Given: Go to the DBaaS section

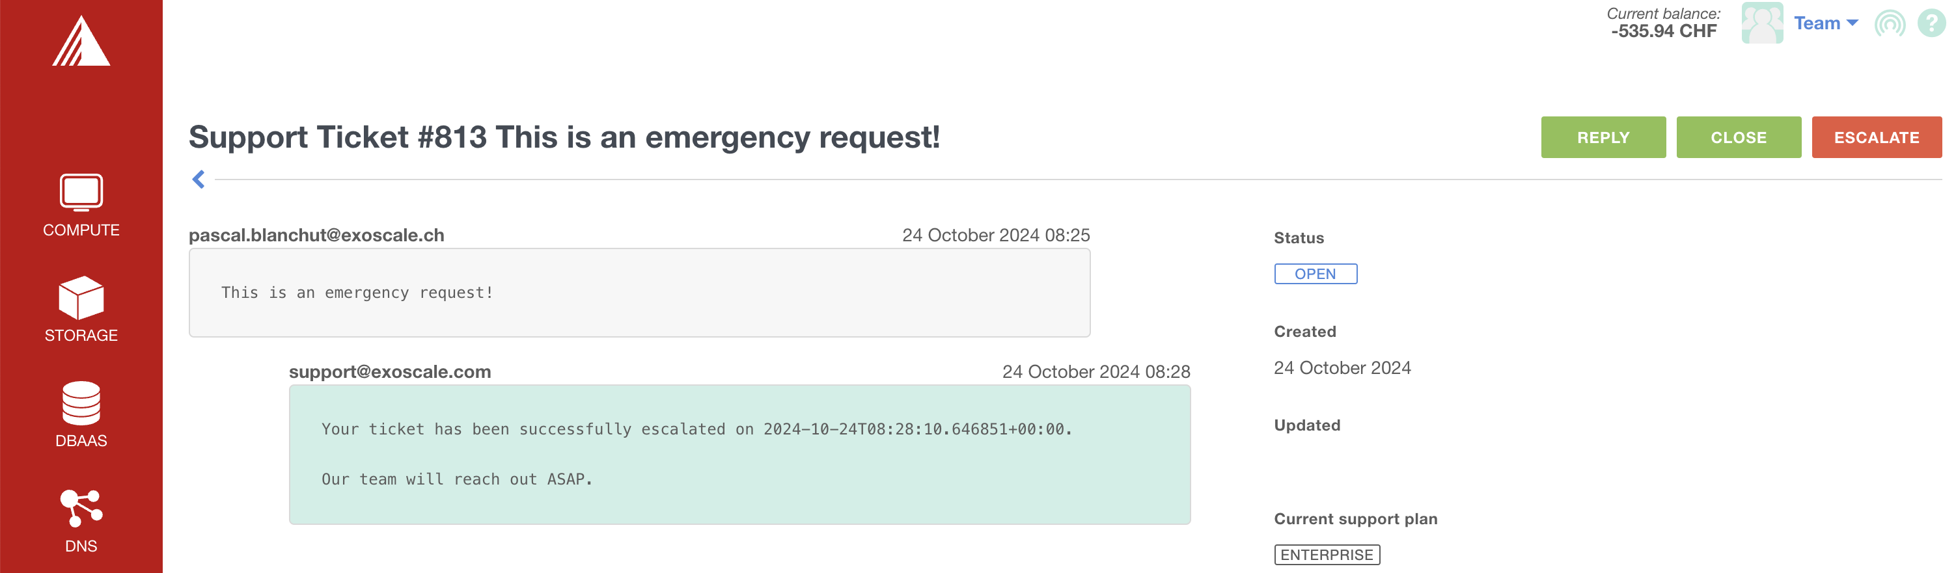Looking at the screenshot, I should pos(81,414).
